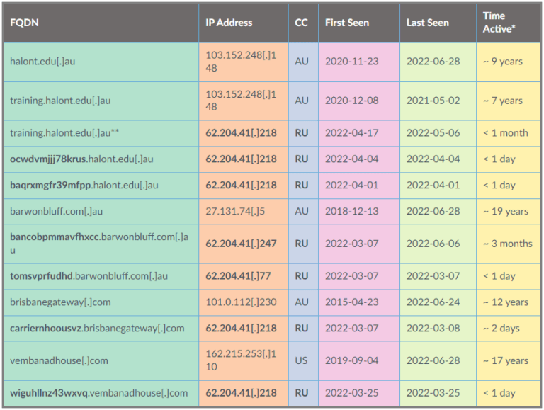The height and width of the screenshot is (410, 544).
Task: Click the wiguhllnz43wxvq.vembanadhouse[.]com entry
Action: (x=99, y=393)
